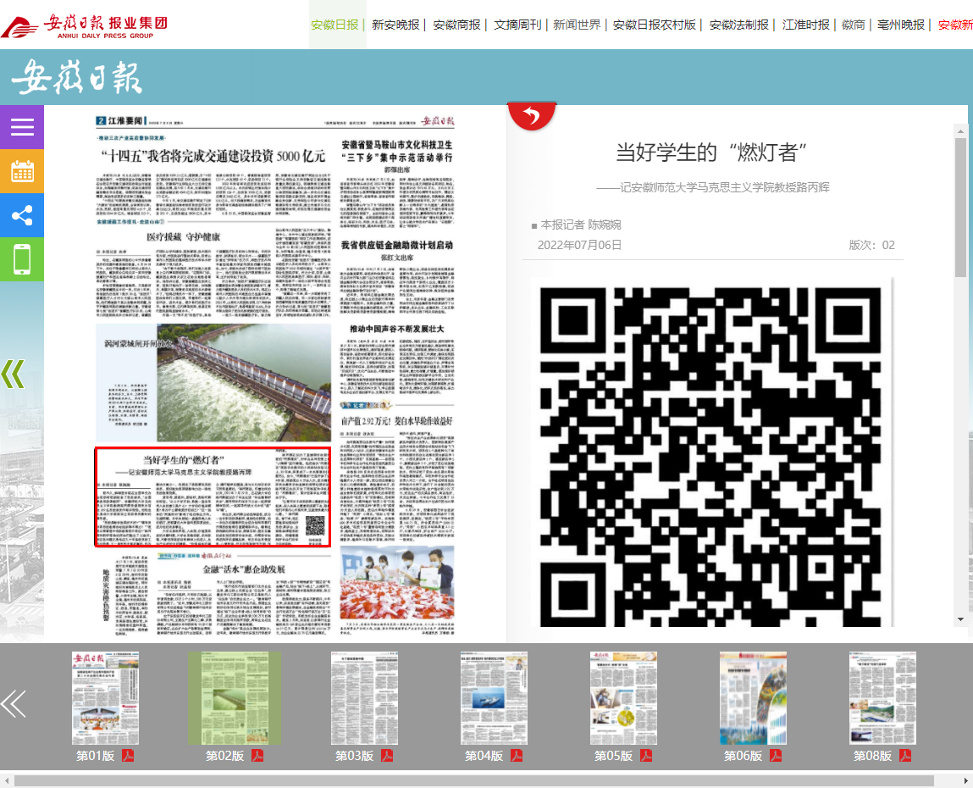Open the purple hamburger menu icon

click(22, 127)
